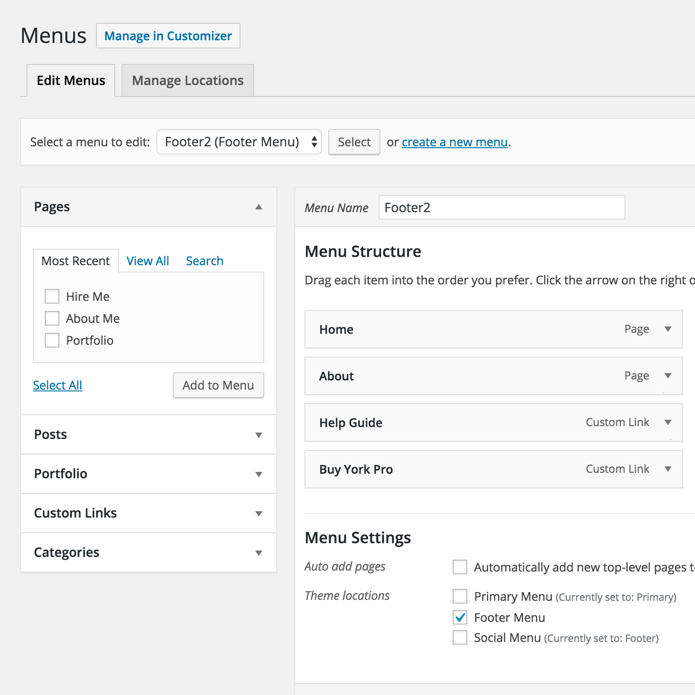Open About menu item settings arrow
The height and width of the screenshot is (695, 695).
pyautogui.click(x=668, y=376)
